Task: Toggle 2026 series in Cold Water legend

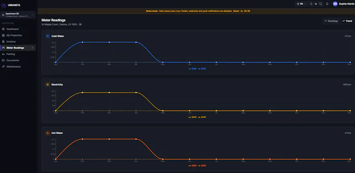Action: pyautogui.click(x=193, y=69)
